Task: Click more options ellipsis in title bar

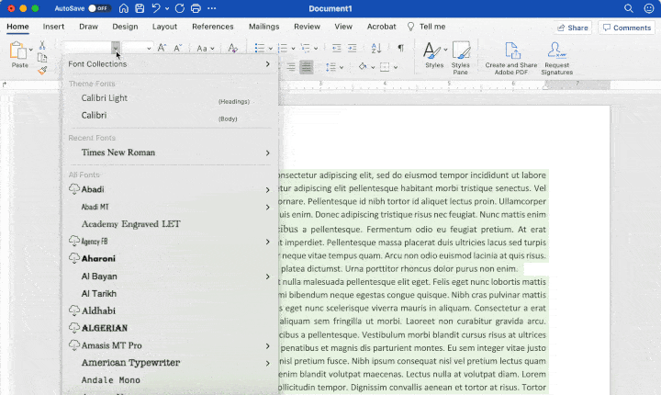Action: (x=212, y=8)
